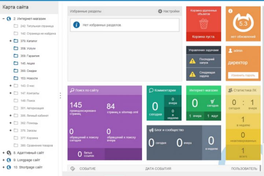Select 301. Авторизация tree item
This screenshot has height=176, width=264.
[32, 108]
